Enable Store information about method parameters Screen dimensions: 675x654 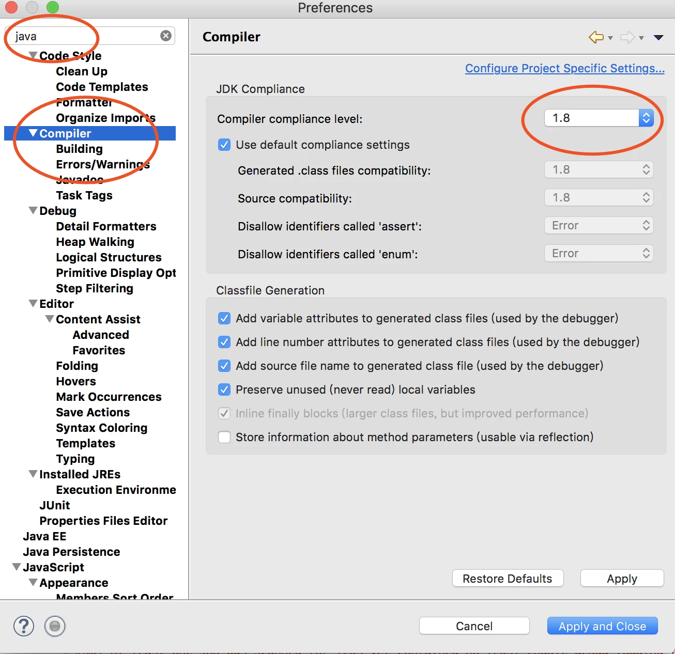click(224, 437)
